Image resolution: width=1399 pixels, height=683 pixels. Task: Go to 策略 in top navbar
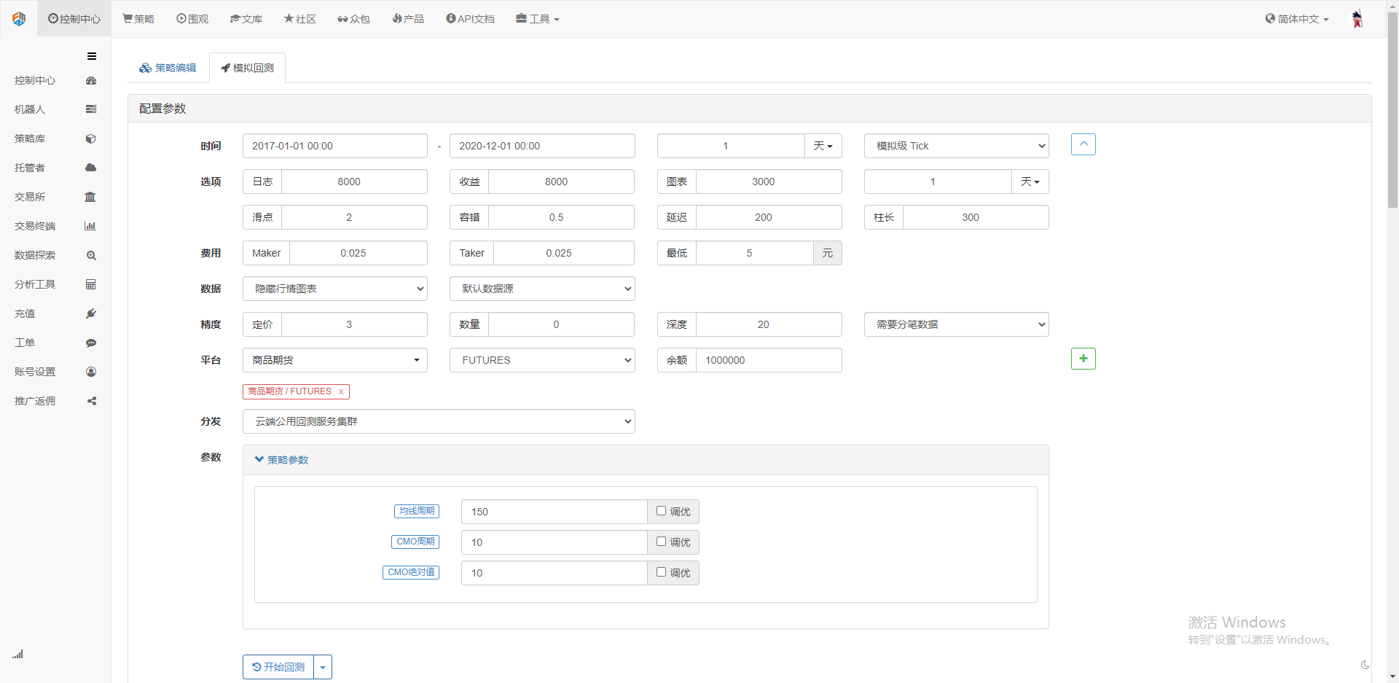[x=138, y=19]
